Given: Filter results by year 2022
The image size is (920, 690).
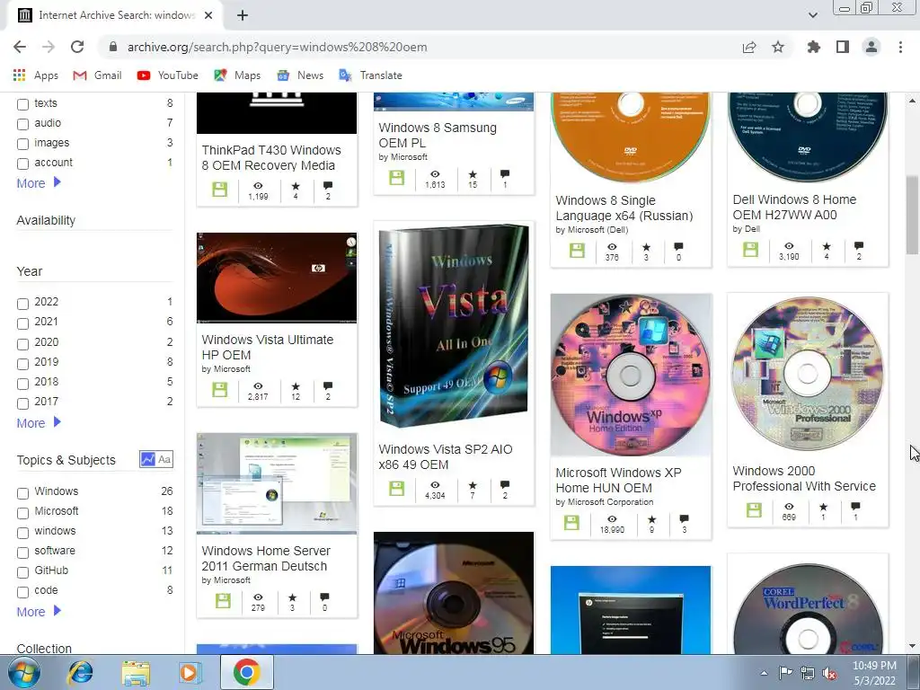Looking at the screenshot, I should [22, 304].
